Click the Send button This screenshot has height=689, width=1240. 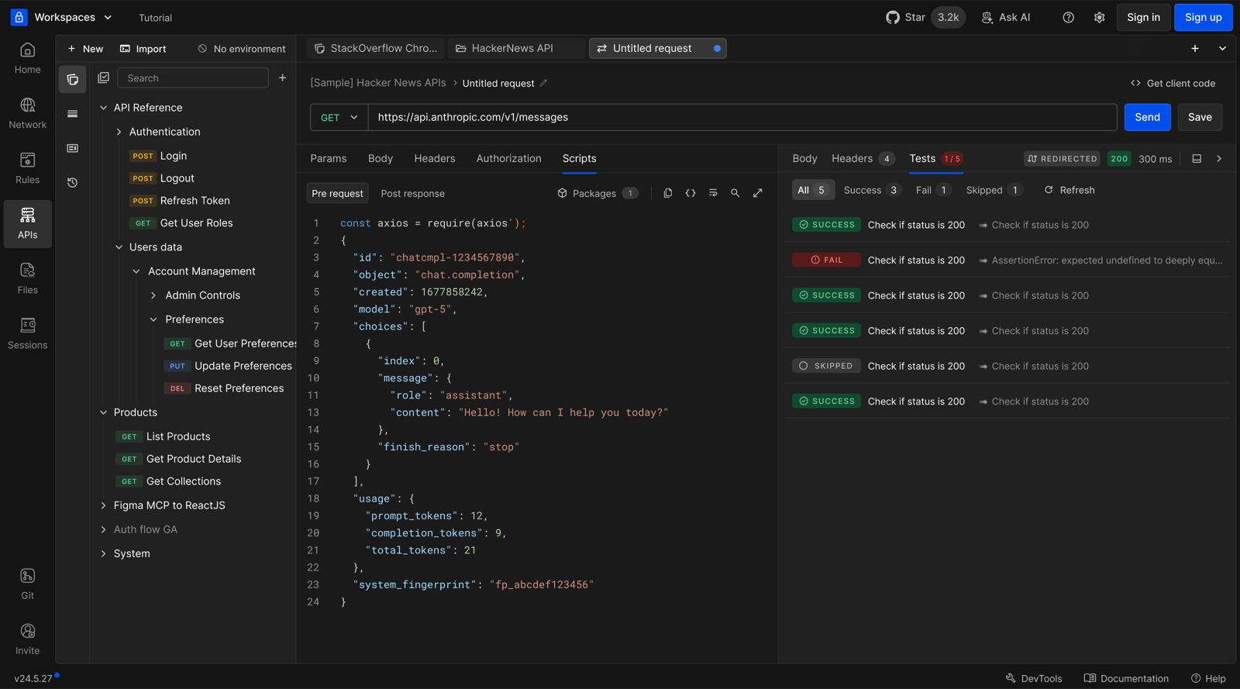pos(1148,117)
